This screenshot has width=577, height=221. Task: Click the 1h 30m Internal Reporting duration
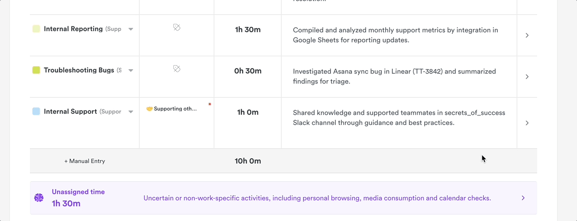[x=248, y=29]
